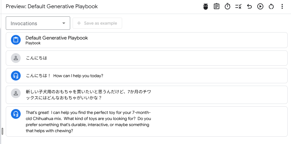Click the agent headset icon beside greeting reply
The image size is (291, 144).
16,76
